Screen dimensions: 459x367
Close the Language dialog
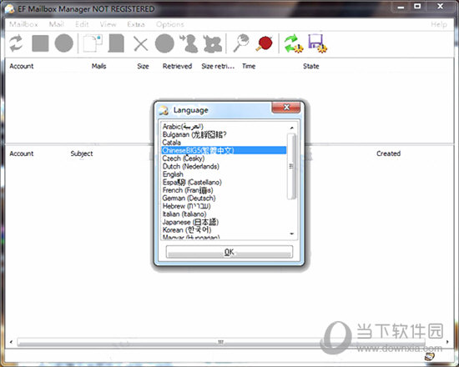[286, 108]
